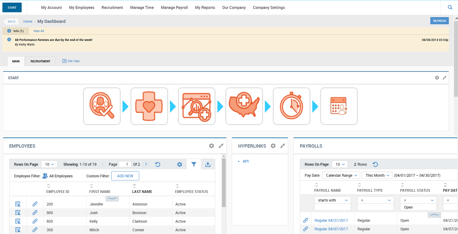Open Jennifer Anniston's employee record icon
Image resolution: width=458 pixels, height=234 pixels.
click(18, 204)
